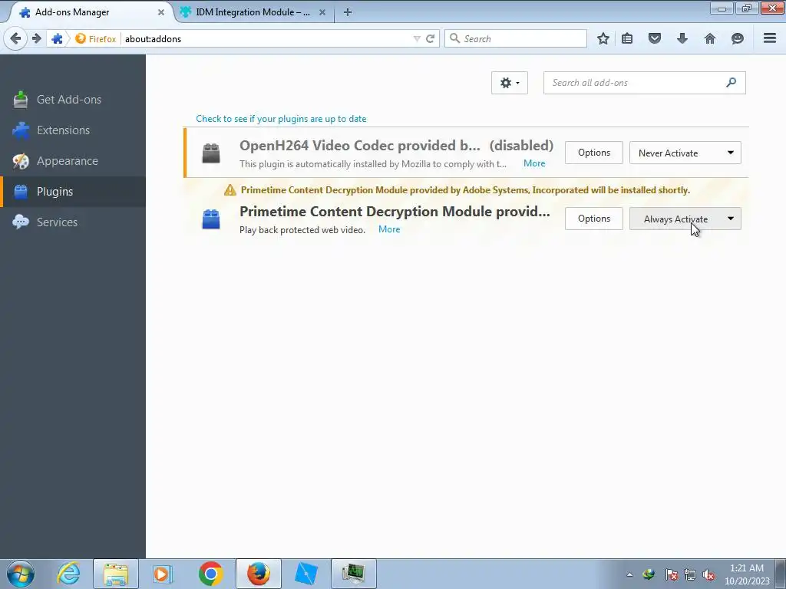Open the Hello chat smiley icon
Screen dimensions: 786x589
click(738, 38)
